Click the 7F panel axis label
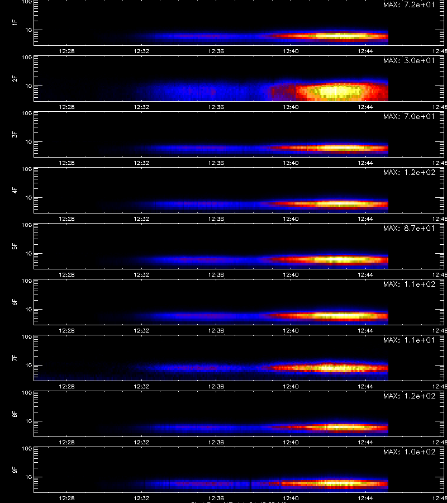This screenshot has width=447, height=503. pos(15,358)
